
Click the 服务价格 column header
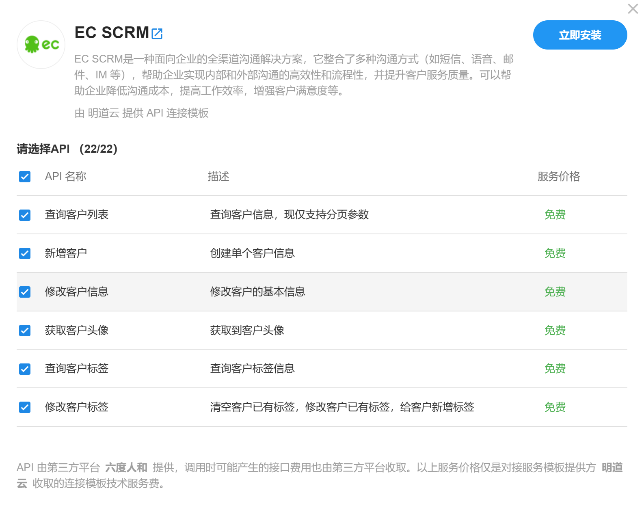pyautogui.click(x=559, y=176)
